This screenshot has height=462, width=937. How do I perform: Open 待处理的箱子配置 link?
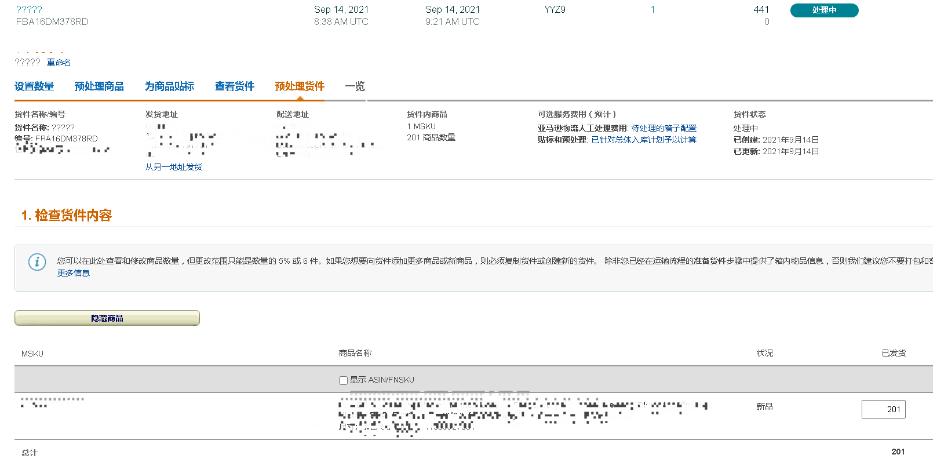663,128
